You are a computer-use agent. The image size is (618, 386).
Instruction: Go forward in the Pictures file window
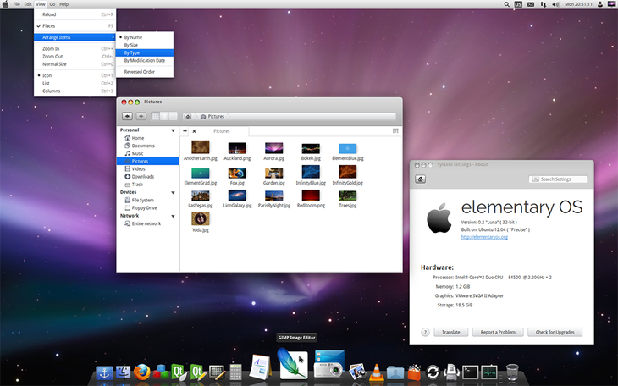click(141, 116)
